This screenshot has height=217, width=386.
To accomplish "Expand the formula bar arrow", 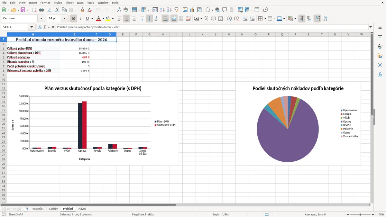I will pos(371,27).
